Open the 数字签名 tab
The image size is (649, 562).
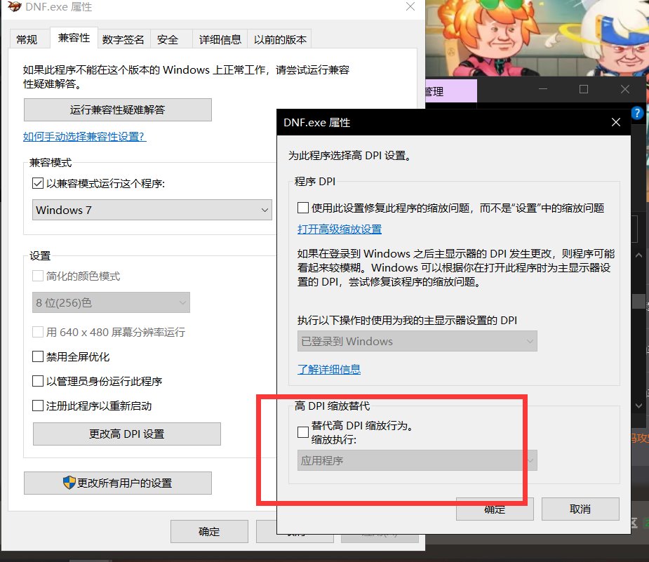pos(123,40)
